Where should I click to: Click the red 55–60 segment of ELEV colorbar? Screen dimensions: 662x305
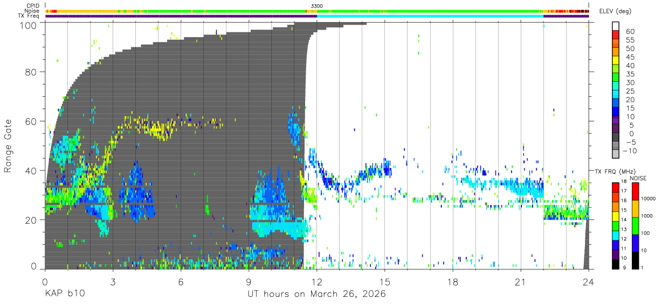coord(616,35)
